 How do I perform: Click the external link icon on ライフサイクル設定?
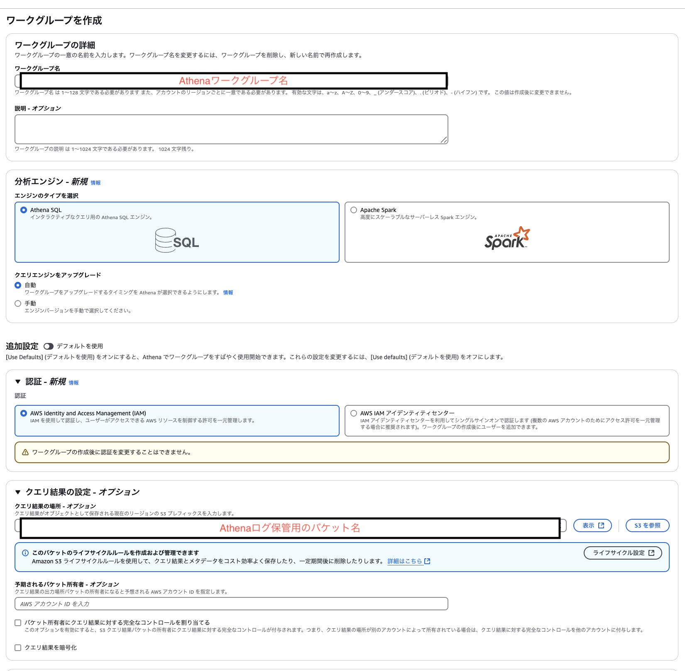pos(651,553)
